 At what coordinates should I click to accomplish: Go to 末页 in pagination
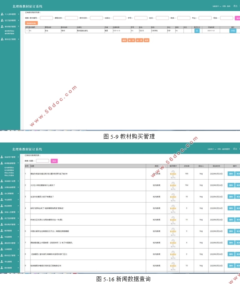point(146,40)
